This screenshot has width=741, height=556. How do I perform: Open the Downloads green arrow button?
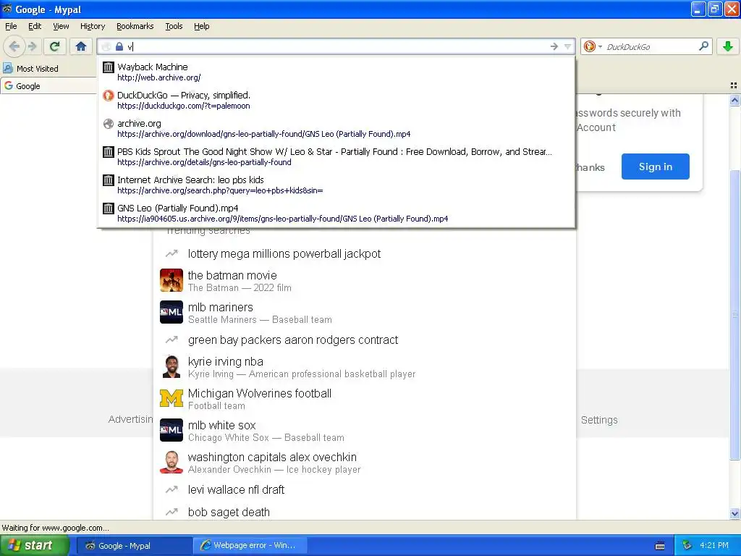click(x=728, y=46)
